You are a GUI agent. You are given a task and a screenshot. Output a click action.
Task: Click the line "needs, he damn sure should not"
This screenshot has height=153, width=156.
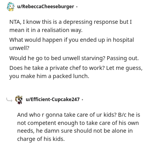pos(75,131)
